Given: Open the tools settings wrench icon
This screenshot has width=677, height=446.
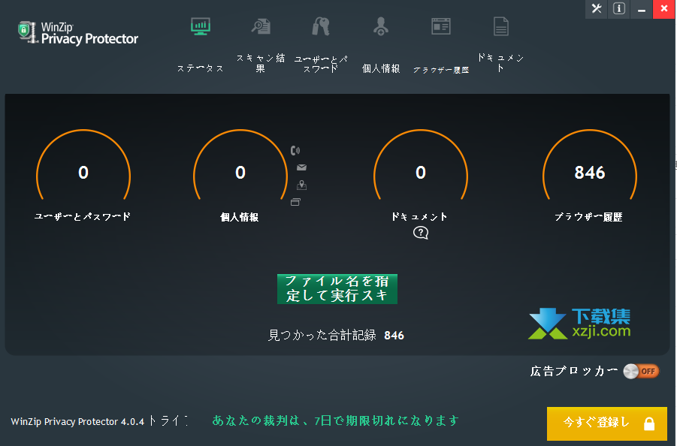Looking at the screenshot, I should click(x=597, y=8).
